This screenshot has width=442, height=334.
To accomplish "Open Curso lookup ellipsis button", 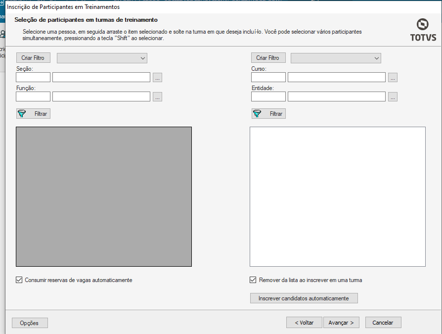I will point(393,78).
